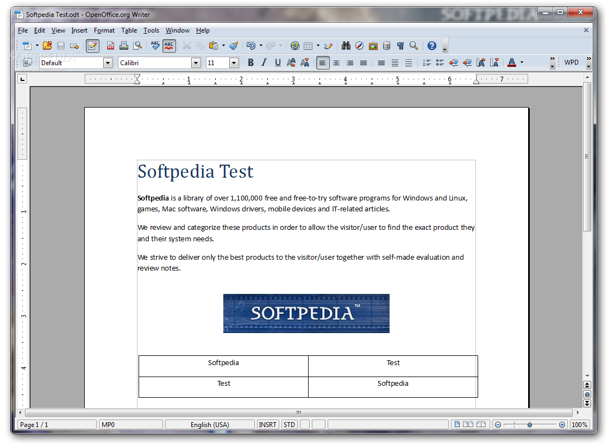
Task: Open Data Sources
Action: point(387,46)
